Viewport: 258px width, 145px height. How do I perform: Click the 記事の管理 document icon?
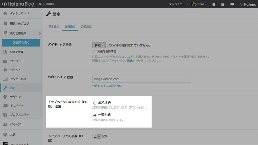5,52
